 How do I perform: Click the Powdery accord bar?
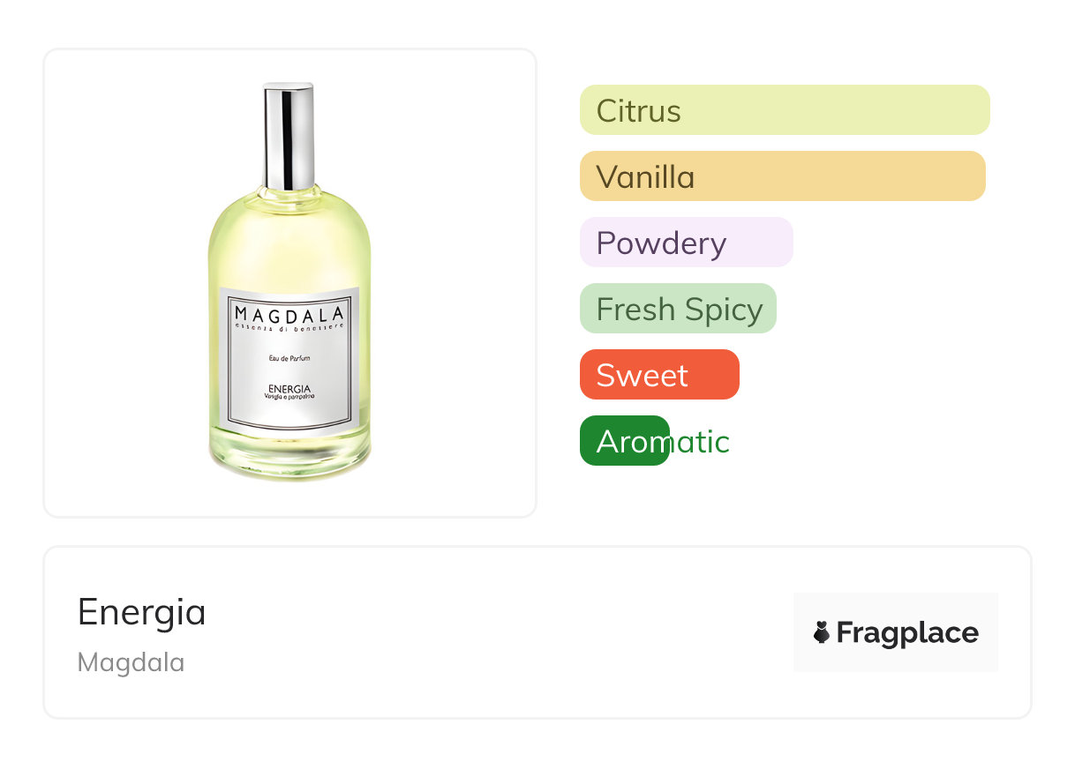click(x=686, y=243)
